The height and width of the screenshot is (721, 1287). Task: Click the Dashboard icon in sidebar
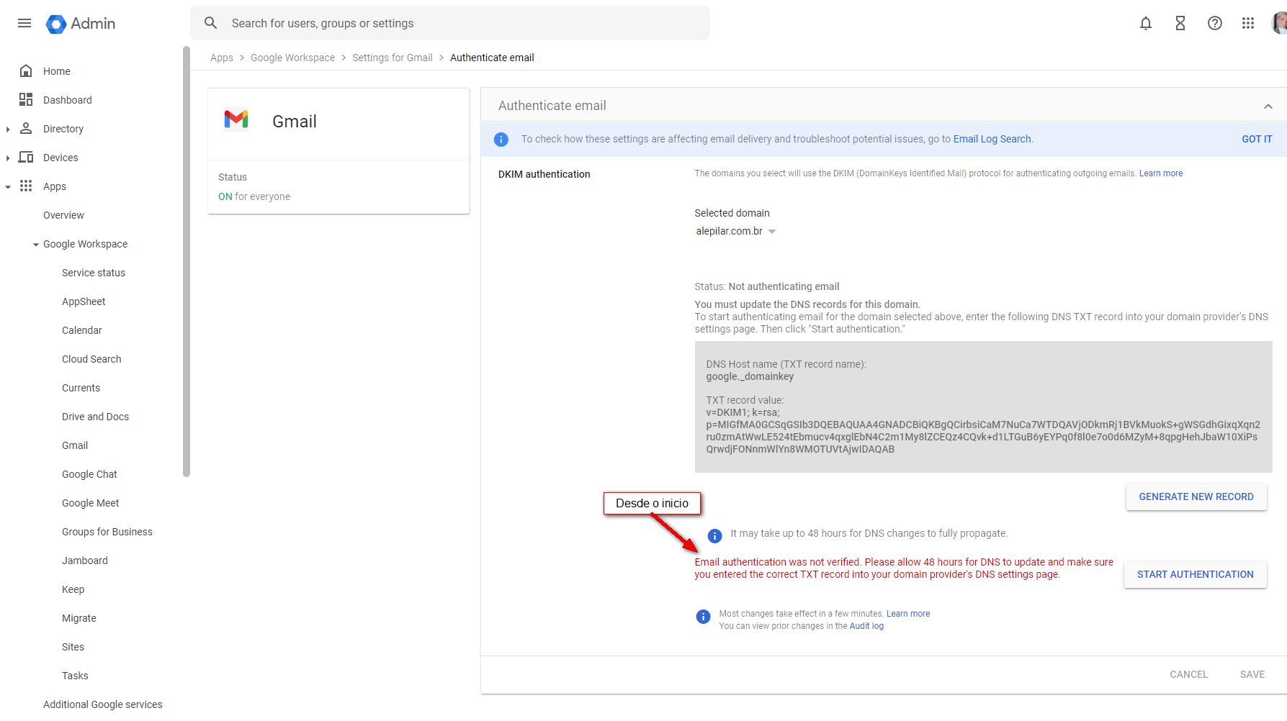pos(26,99)
